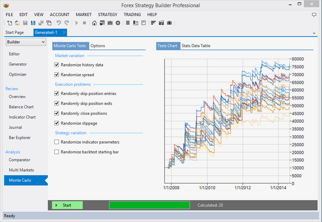Click the briefcase toolbar icon
322x222 pixels.
click(169, 23)
